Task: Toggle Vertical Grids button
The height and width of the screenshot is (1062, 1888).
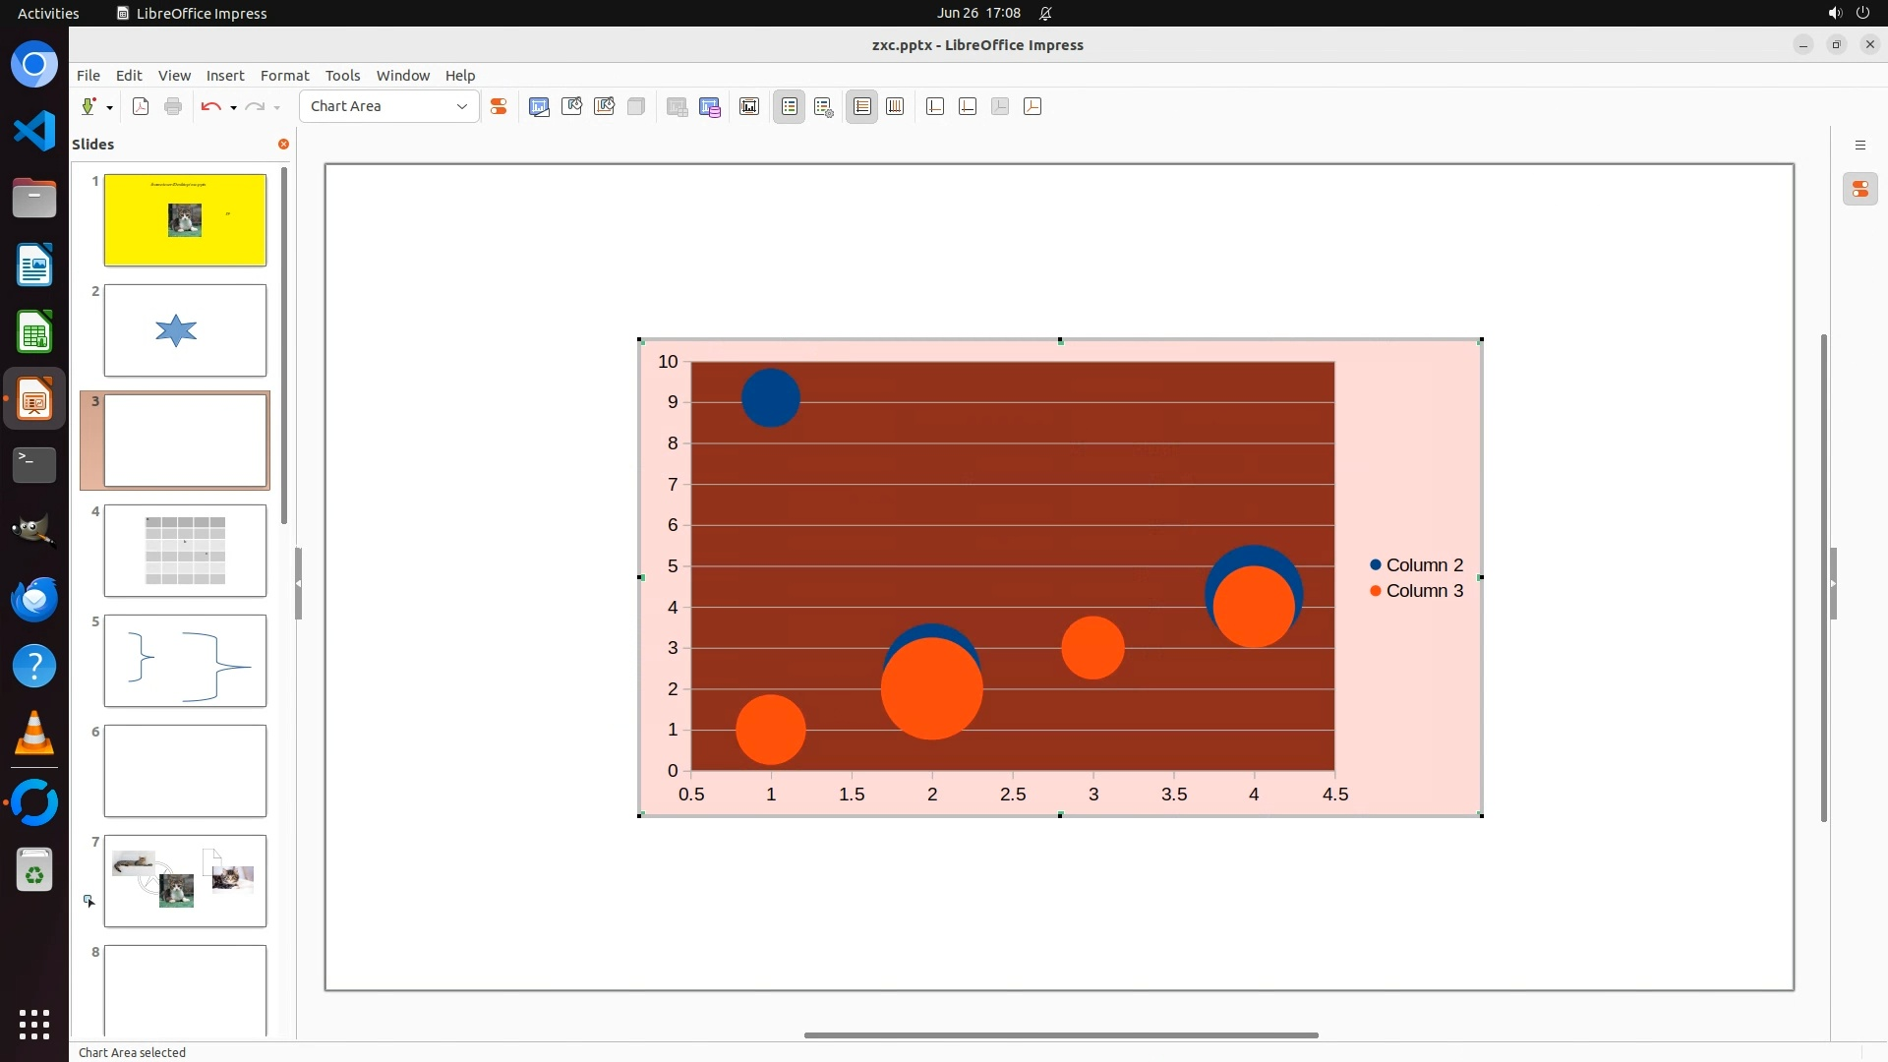Action: pyautogui.click(x=895, y=106)
